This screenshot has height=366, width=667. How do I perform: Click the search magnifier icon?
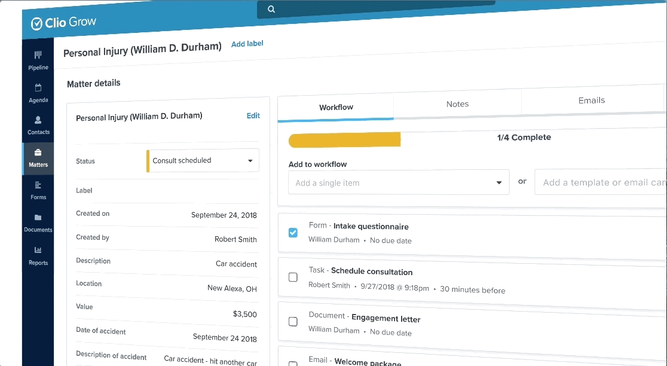[271, 9]
